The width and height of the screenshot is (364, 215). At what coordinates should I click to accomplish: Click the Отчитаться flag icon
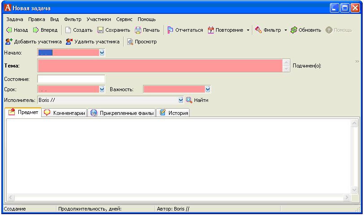tap(170, 30)
